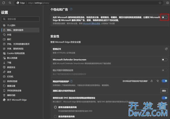Click the 系统和性能 icon

(x=4, y=81)
